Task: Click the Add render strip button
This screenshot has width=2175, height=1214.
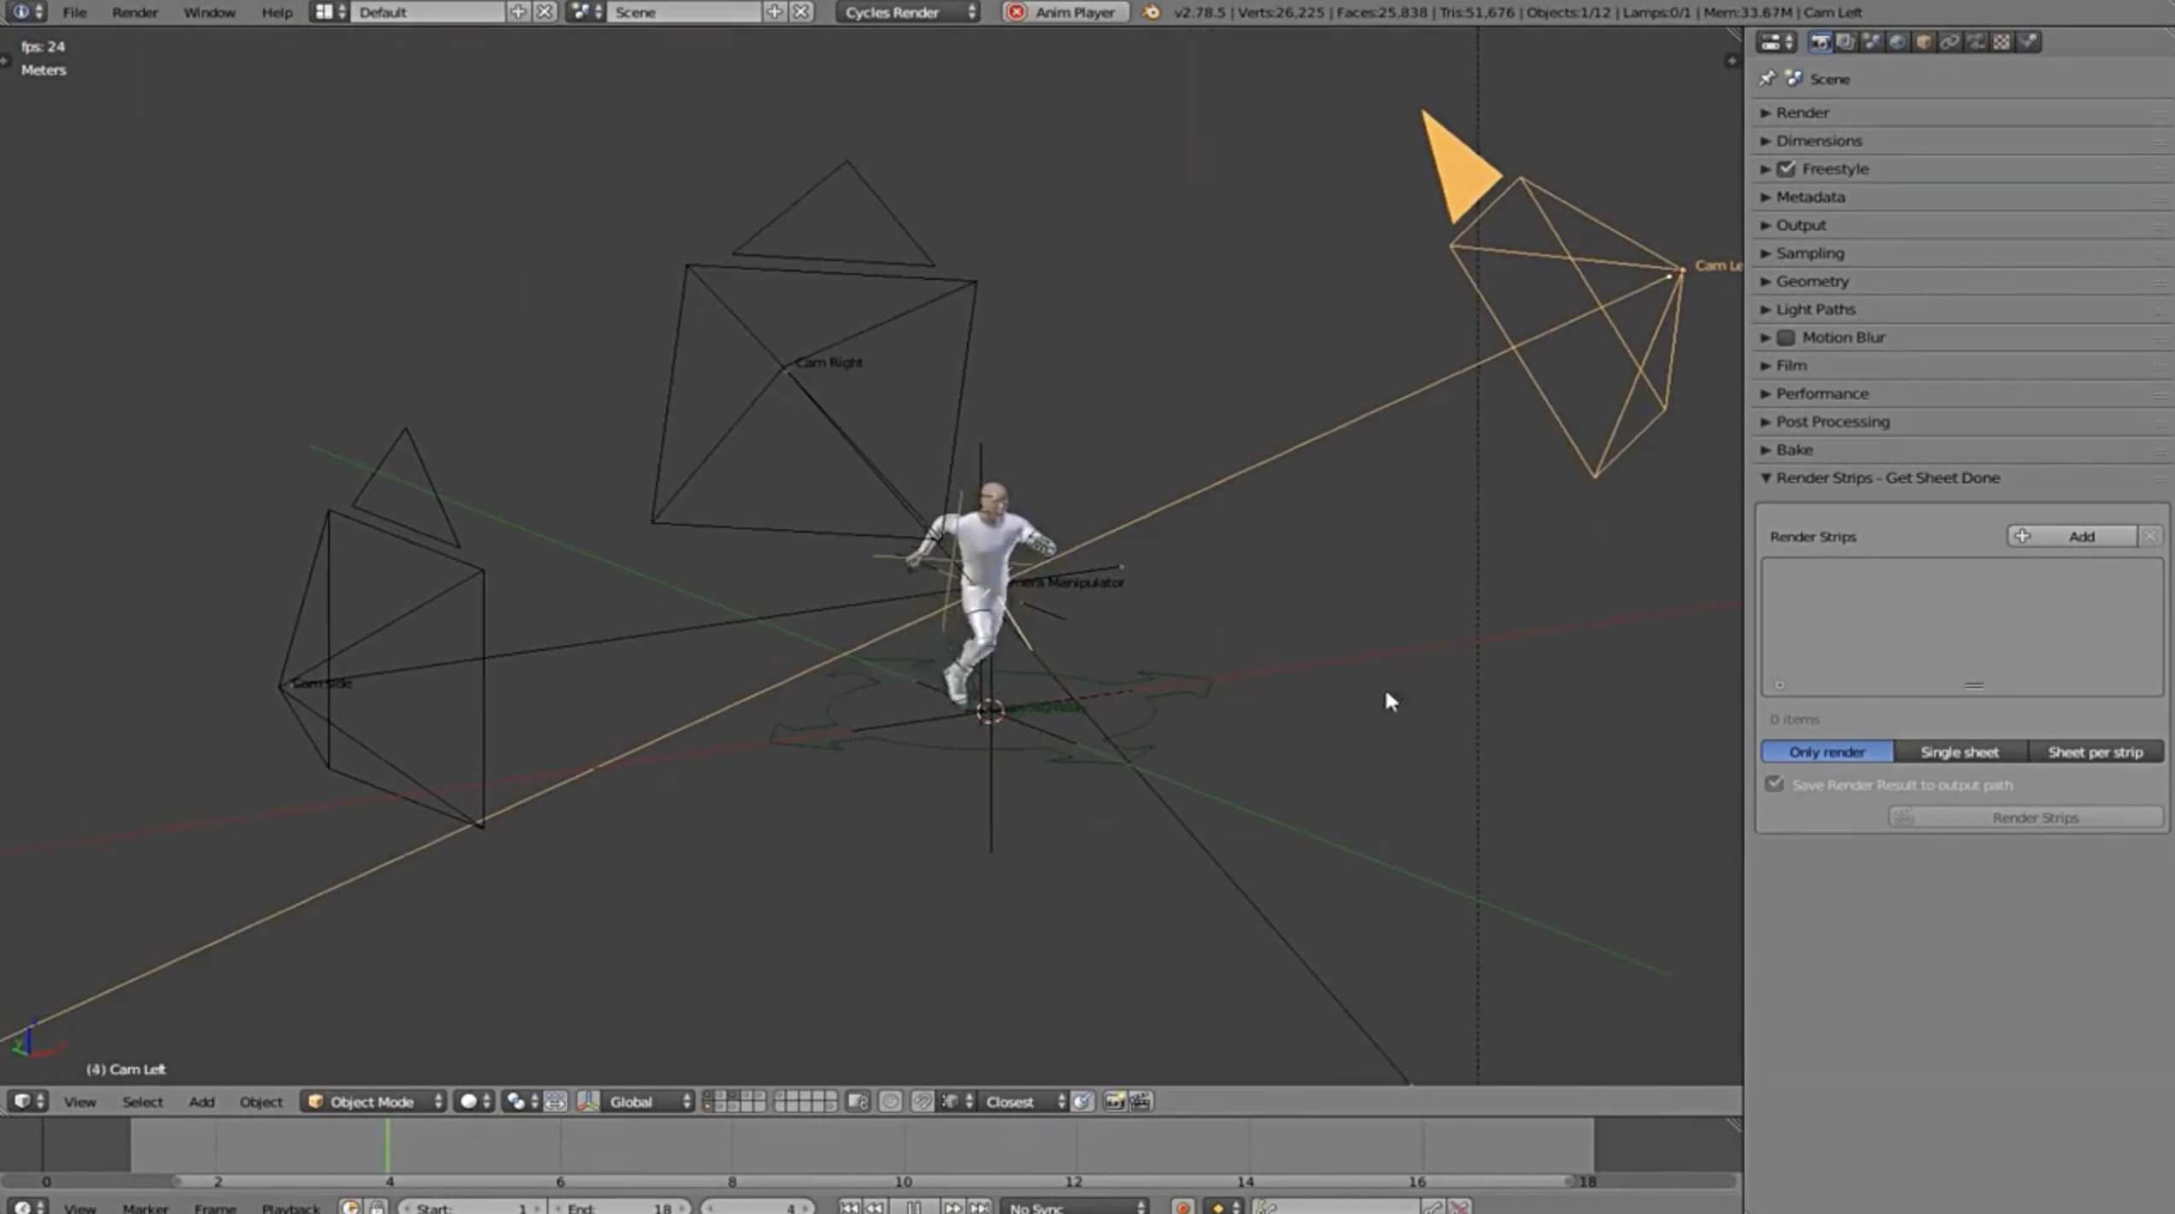Action: click(2071, 536)
